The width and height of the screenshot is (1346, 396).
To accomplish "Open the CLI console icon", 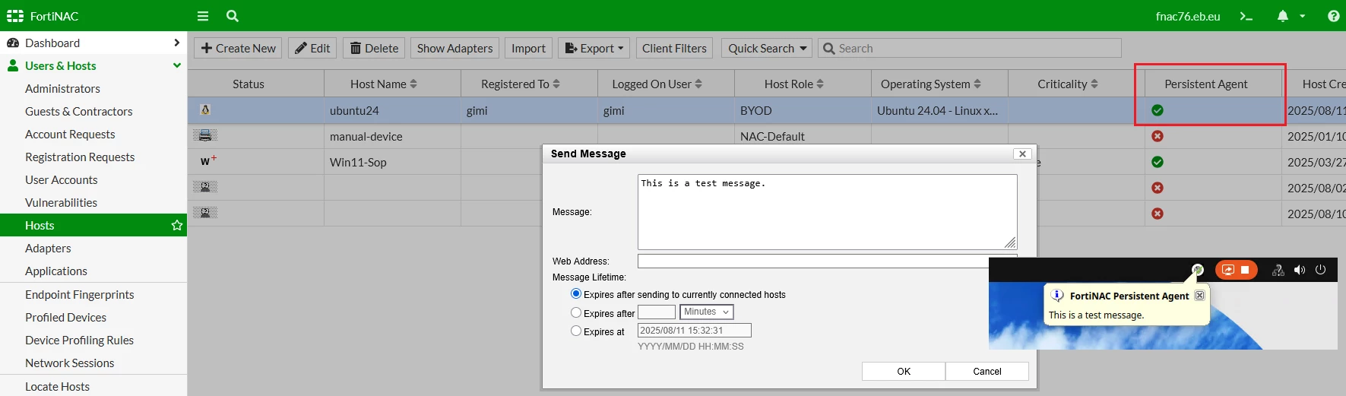I will click(1246, 16).
